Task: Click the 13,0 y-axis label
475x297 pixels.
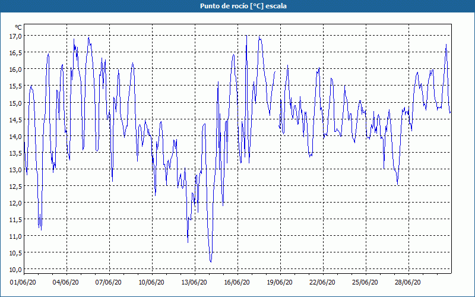Action: (x=16, y=169)
